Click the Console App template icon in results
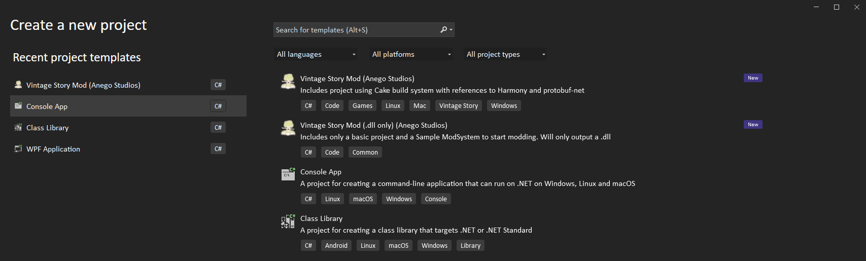Image resolution: width=866 pixels, height=261 pixels. click(x=288, y=174)
